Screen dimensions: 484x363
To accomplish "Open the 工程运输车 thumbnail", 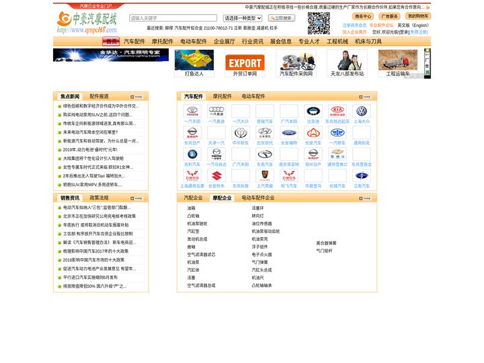I will coord(398,63).
